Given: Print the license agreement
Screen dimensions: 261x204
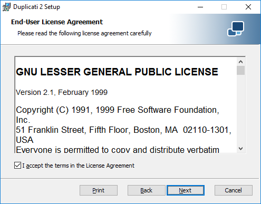Looking at the screenshot, I should pos(99,190).
